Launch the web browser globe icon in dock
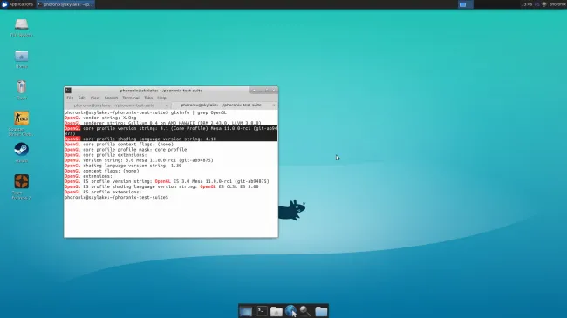This screenshot has width=567, height=318. [290, 311]
